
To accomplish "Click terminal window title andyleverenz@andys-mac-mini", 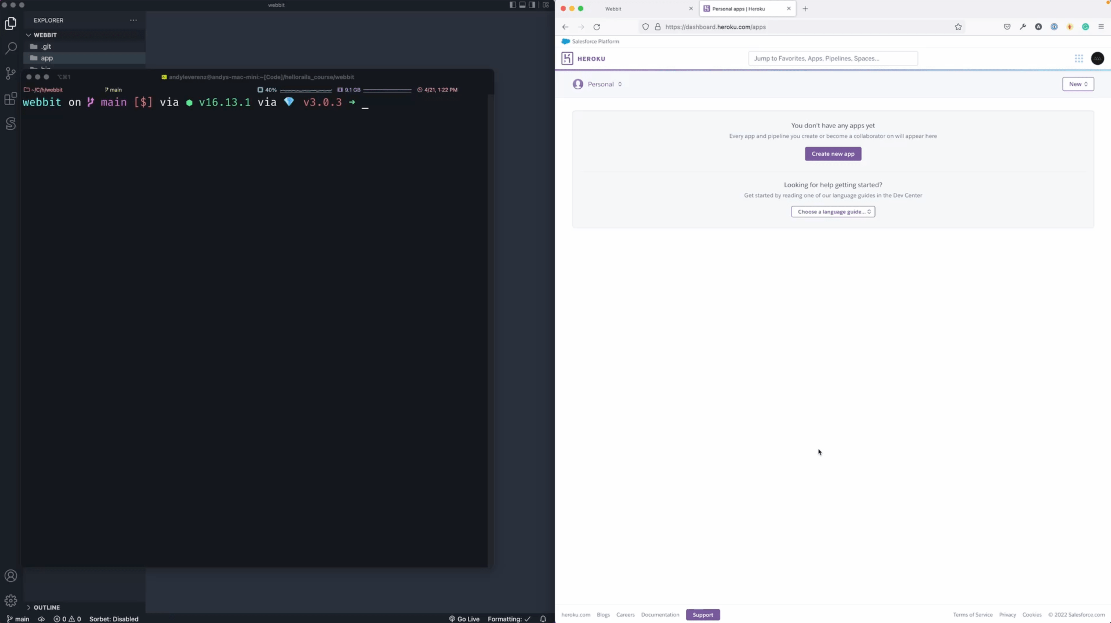I will coord(258,77).
